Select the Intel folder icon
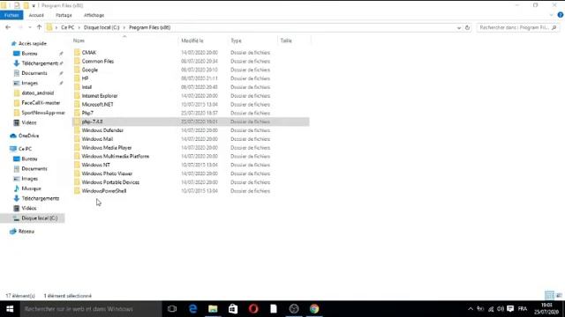The image size is (565, 317). [x=77, y=87]
